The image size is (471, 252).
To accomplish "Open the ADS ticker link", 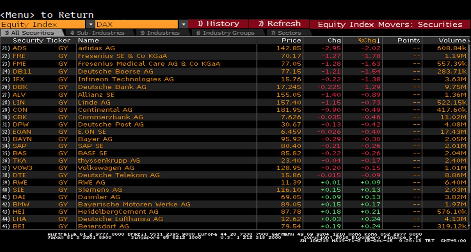I will point(20,48).
